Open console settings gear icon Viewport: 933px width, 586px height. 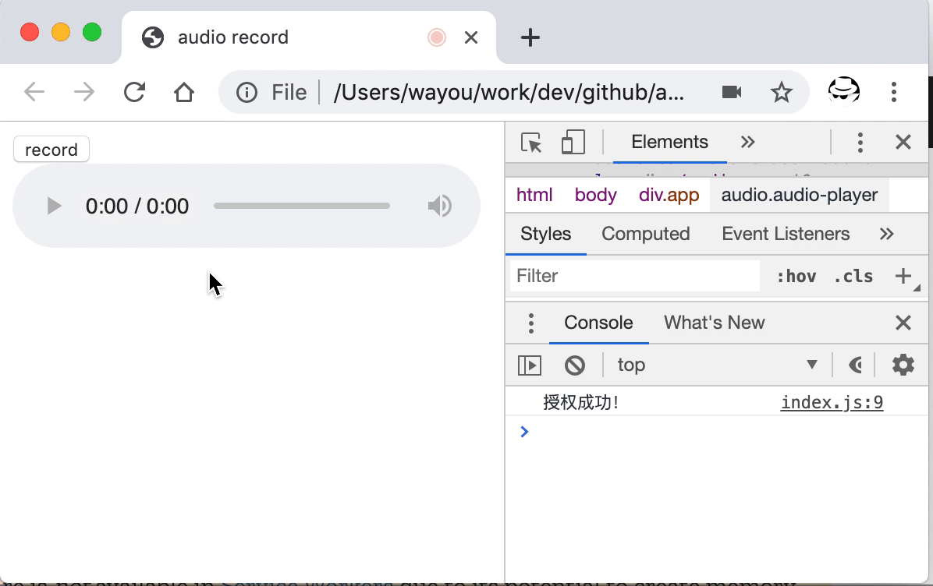coord(903,365)
